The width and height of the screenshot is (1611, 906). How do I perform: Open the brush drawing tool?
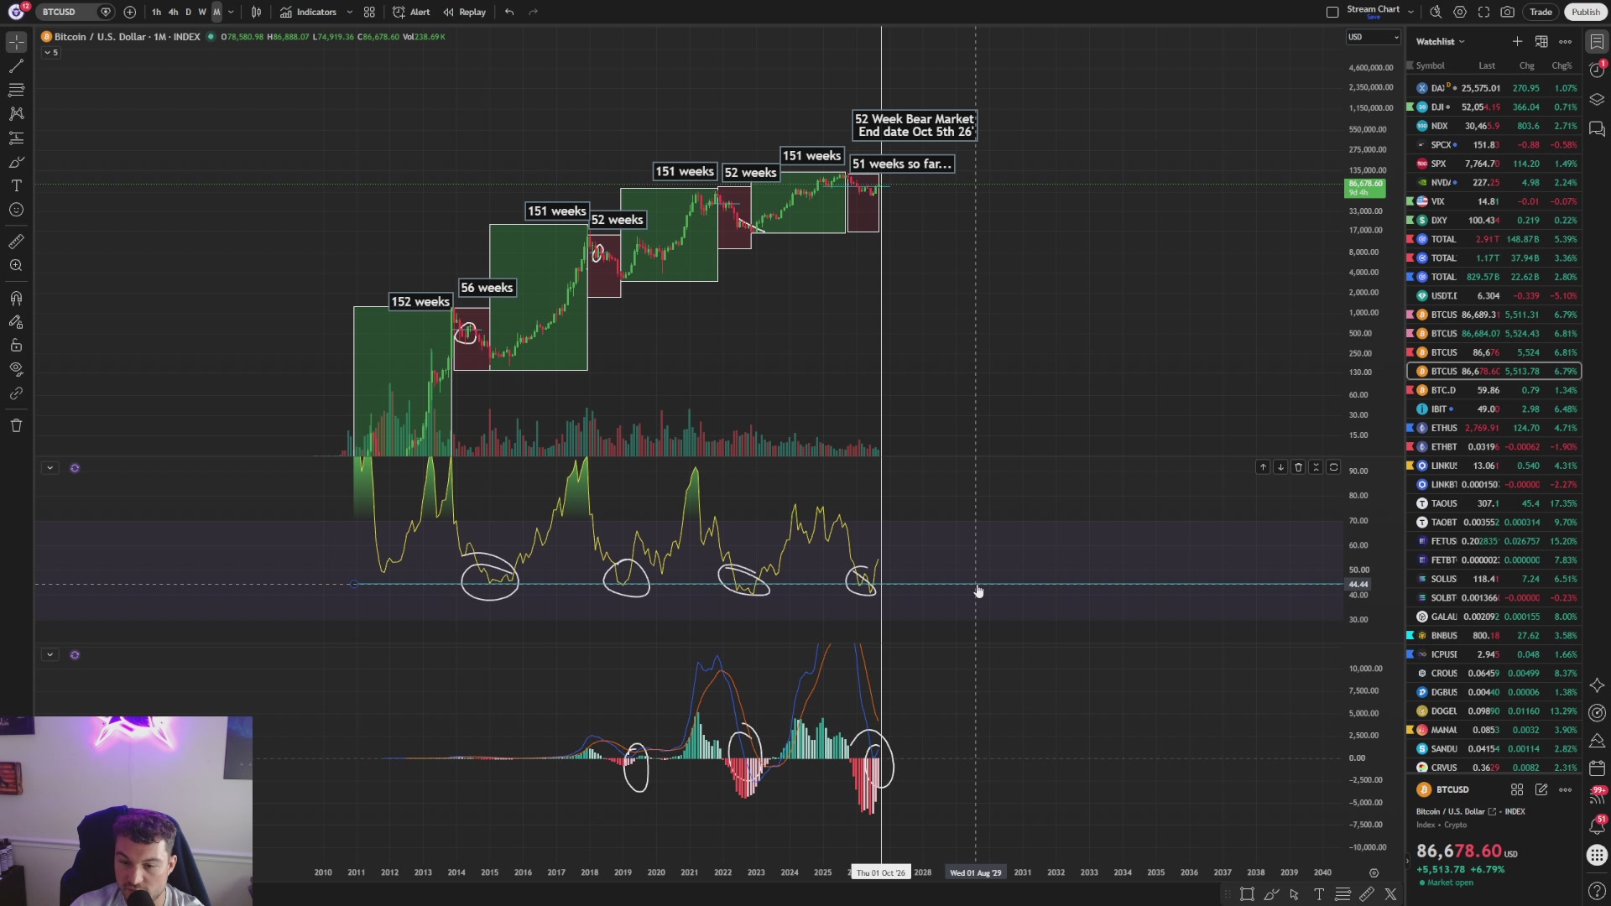[x=16, y=162]
